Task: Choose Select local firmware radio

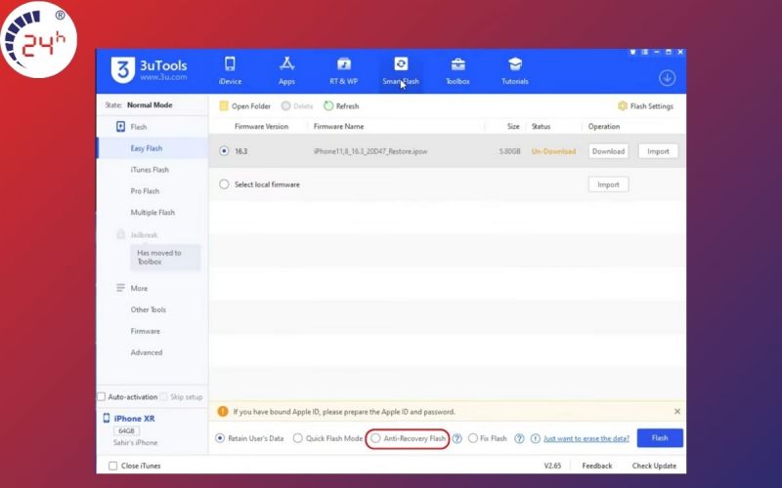Action: pyautogui.click(x=224, y=184)
